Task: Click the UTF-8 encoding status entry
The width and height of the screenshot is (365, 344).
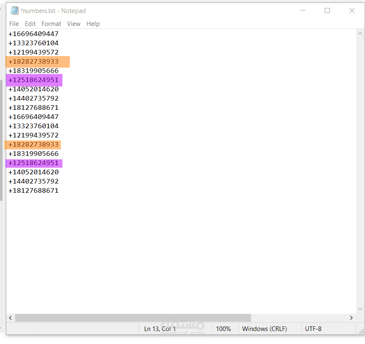Action: tap(313, 328)
